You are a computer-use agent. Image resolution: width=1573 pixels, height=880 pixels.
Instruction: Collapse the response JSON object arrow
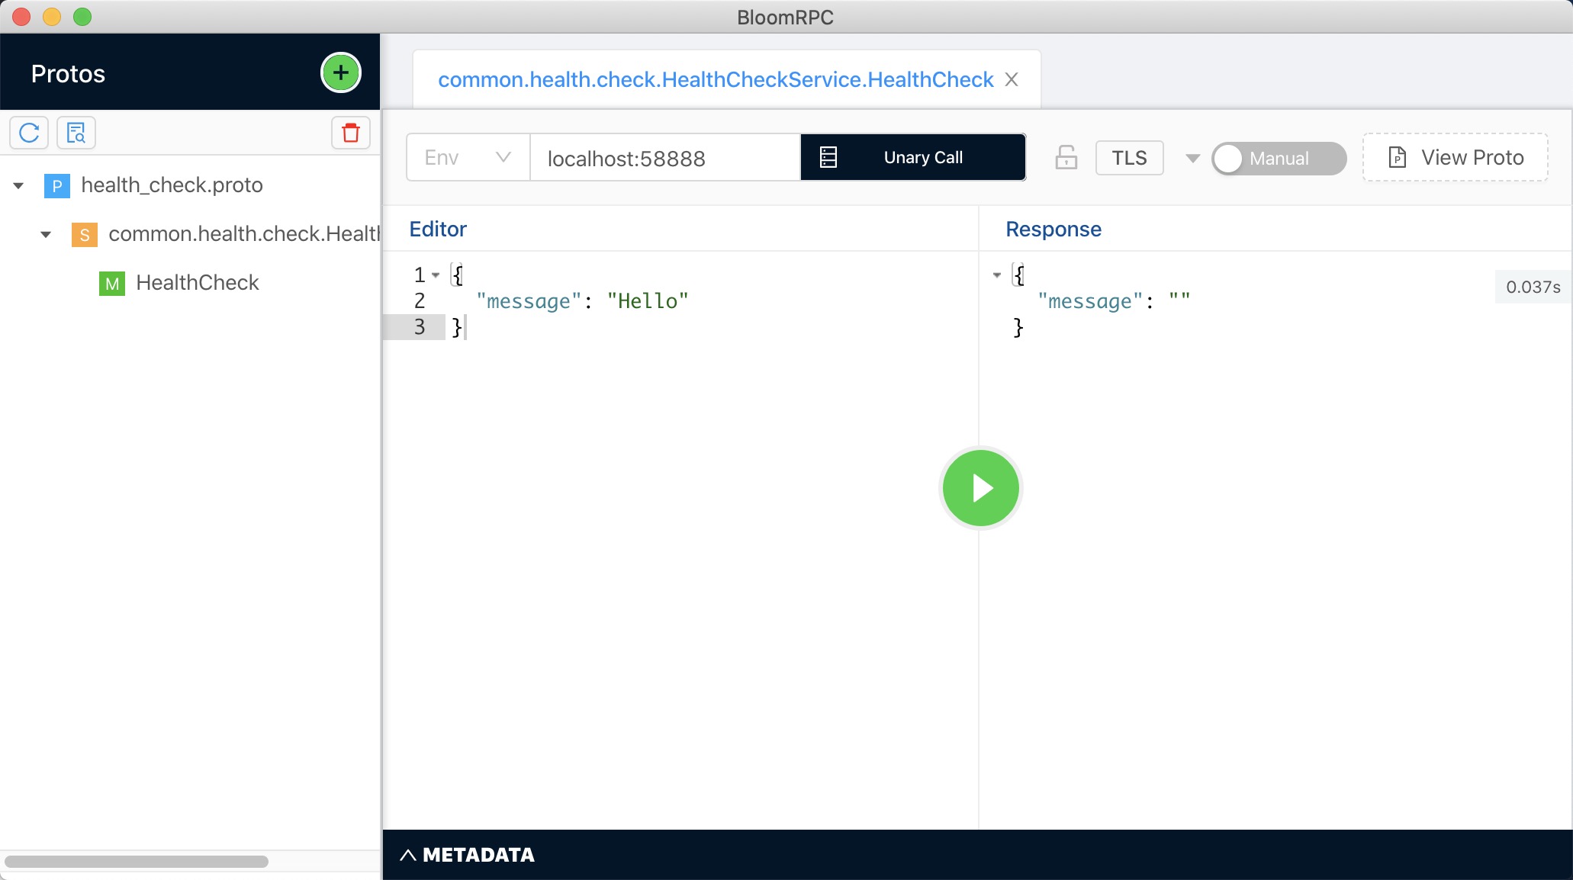coord(996,275)
